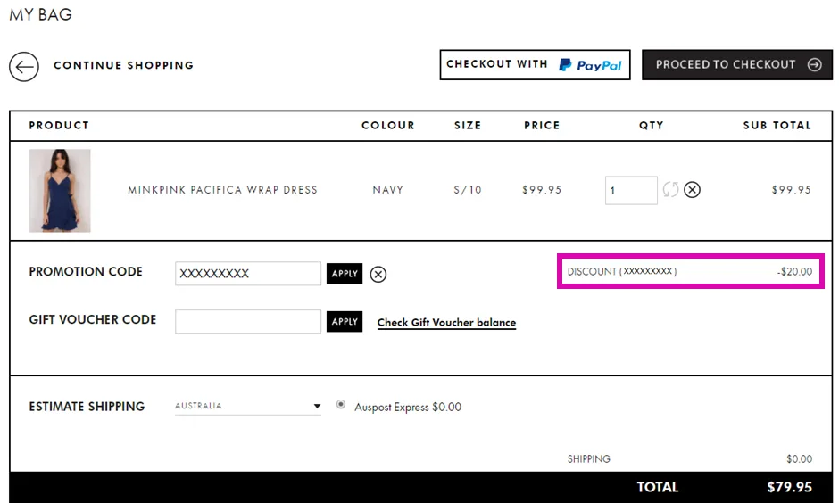This screenshot has height=503, width=839.
Task: Open the Australia country dropdown
Action: 248,407
